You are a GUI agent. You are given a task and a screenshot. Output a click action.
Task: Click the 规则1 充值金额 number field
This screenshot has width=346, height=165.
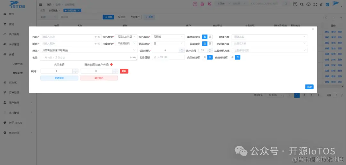point(59,71)
